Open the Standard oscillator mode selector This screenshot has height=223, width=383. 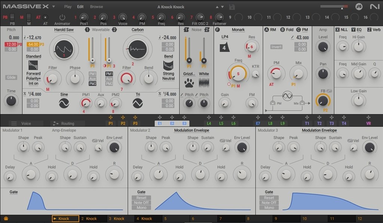(x=33, y=56)
